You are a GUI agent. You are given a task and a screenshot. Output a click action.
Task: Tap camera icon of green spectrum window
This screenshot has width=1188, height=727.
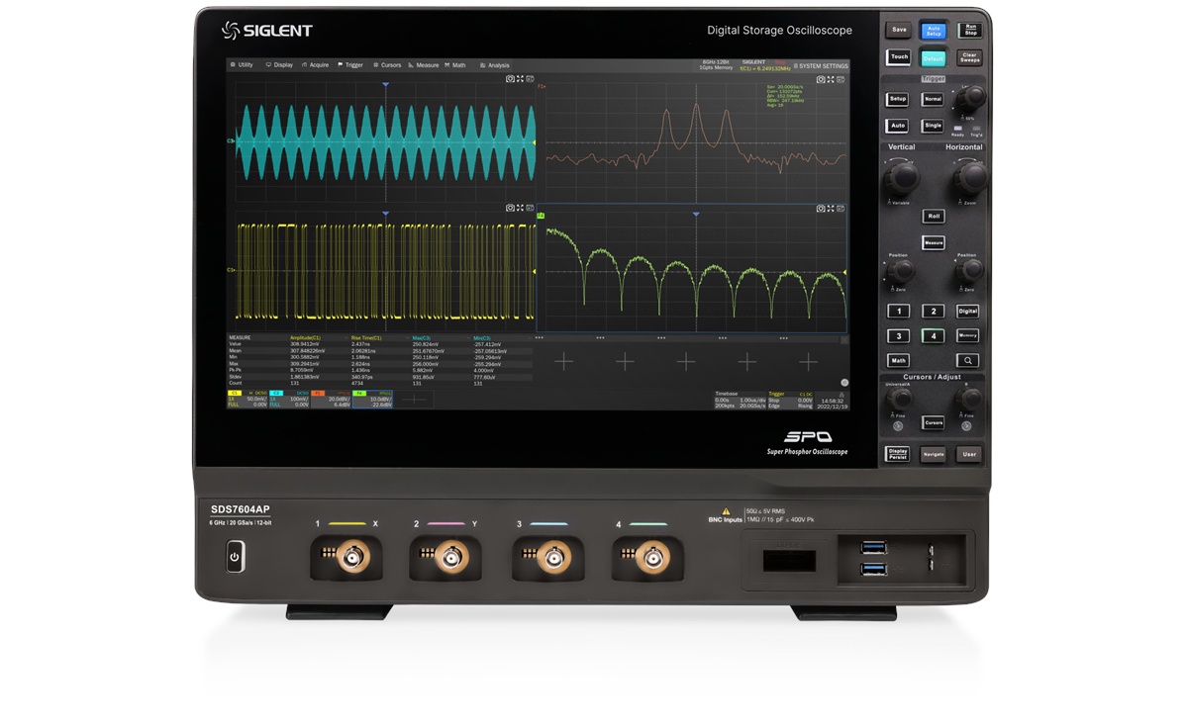[x=821, y=209]
